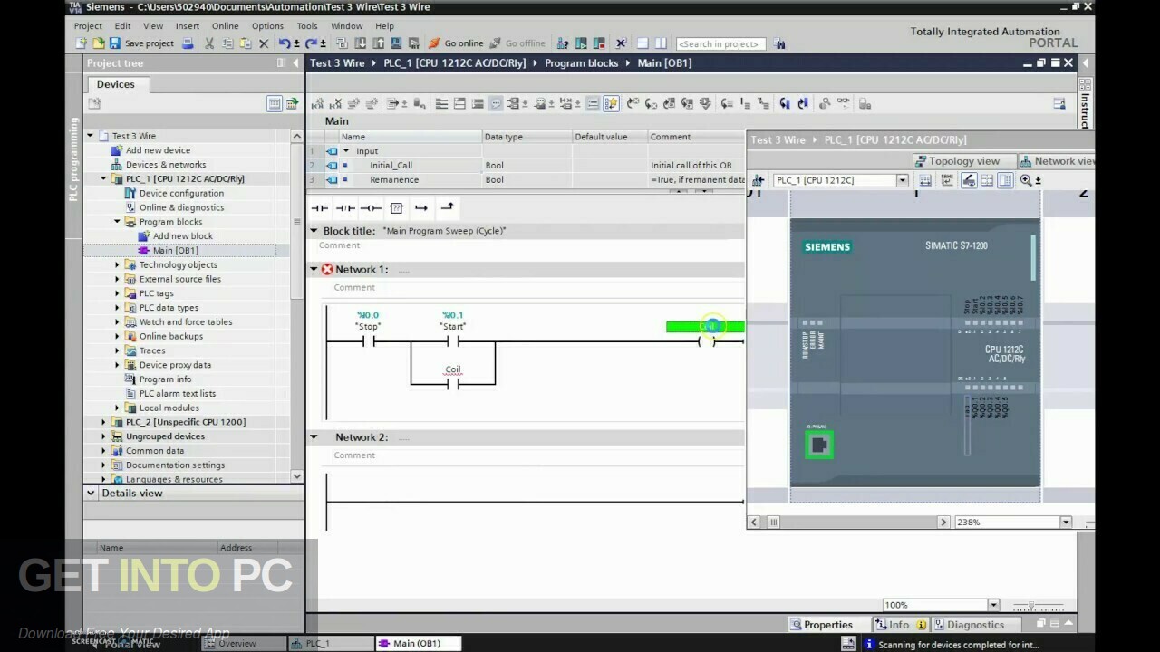Click the open branch instruction icon
Viewport: 1160px width, 652px height.
click(x=421, y=208)
